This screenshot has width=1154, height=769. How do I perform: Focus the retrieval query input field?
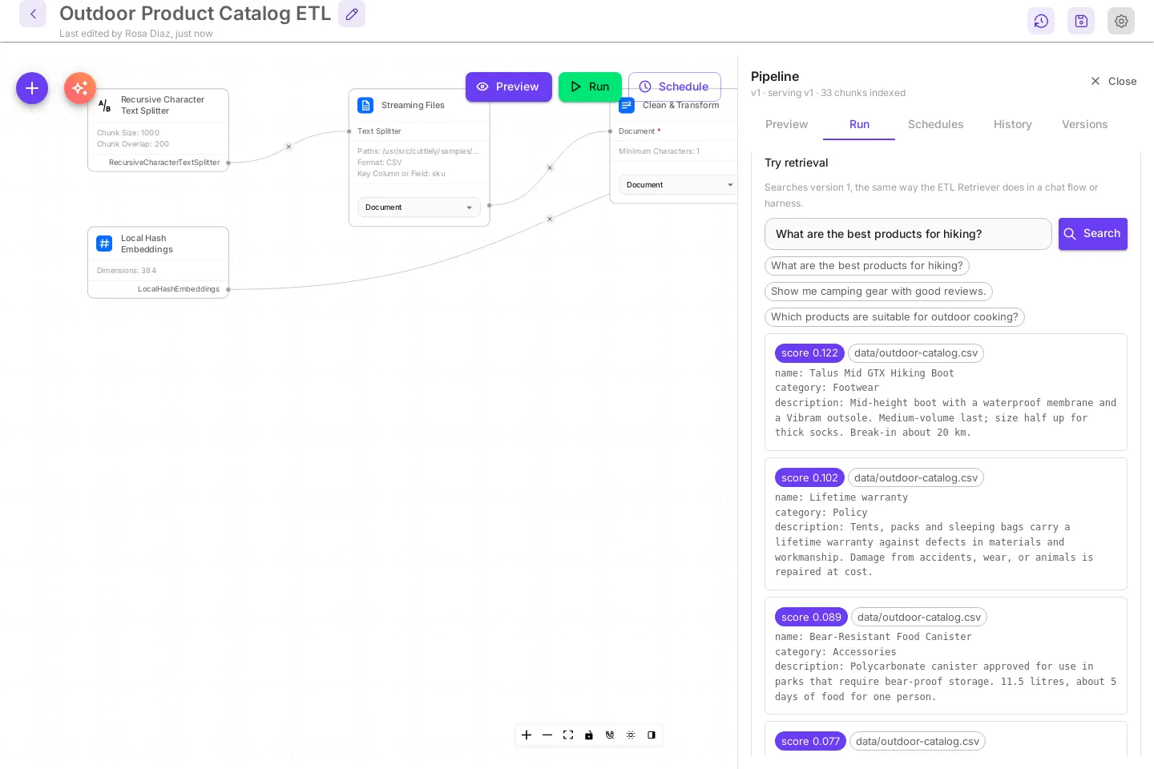[x=908, y=234]
